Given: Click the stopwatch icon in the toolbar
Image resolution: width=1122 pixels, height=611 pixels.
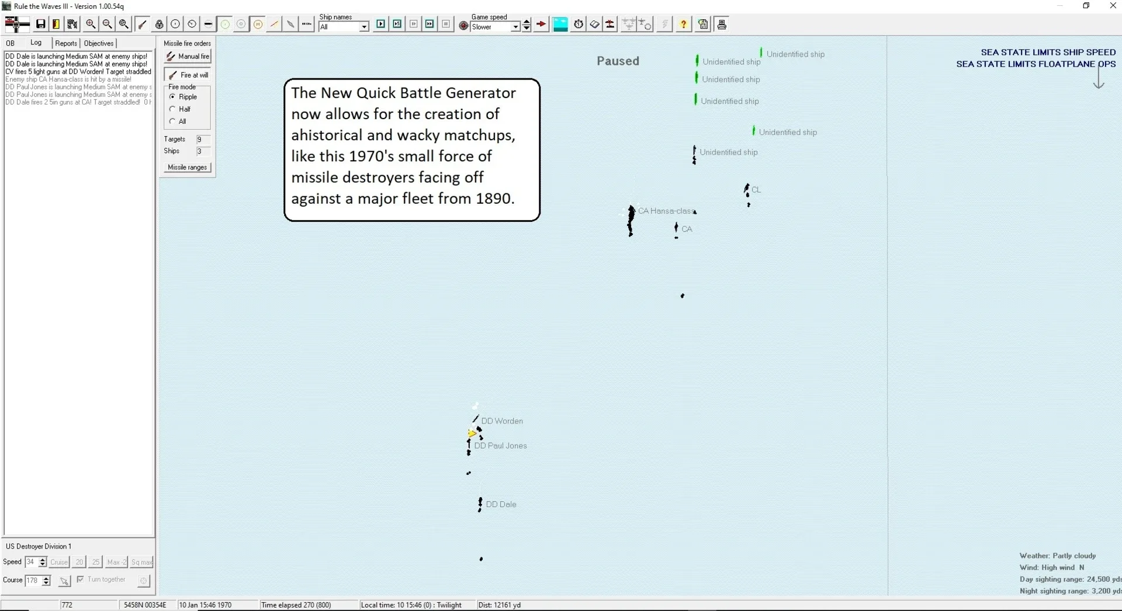Looking at the screenshot, I should [578, 25].
